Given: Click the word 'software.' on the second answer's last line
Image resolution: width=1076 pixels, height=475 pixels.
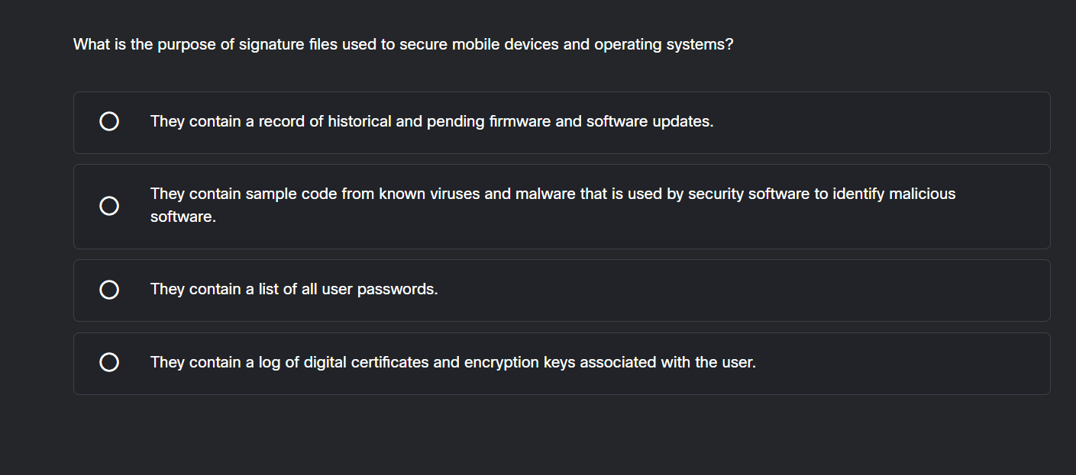Looking at the screenshot, I should pyautogui.click(x=183, y=217).
